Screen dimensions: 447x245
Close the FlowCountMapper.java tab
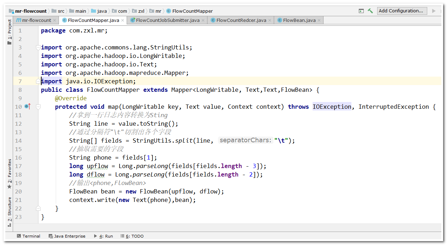(x=123, y=20)
